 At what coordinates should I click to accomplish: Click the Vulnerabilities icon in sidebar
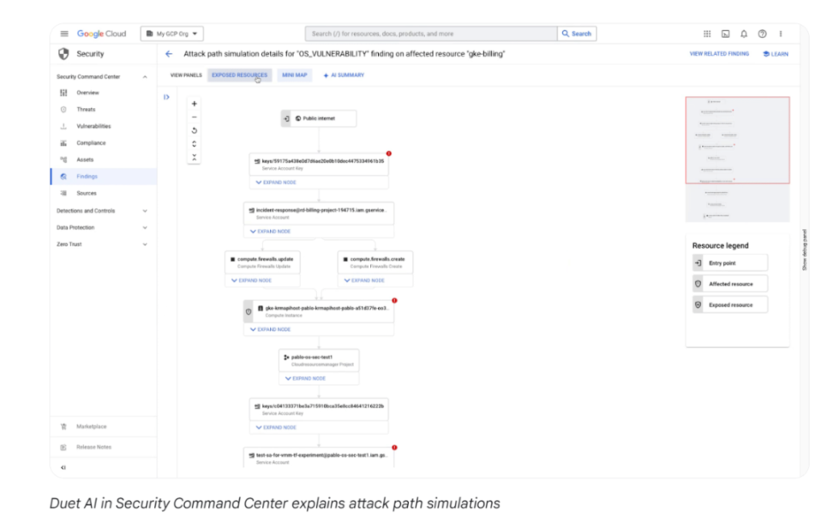click(x=63, y=126)
